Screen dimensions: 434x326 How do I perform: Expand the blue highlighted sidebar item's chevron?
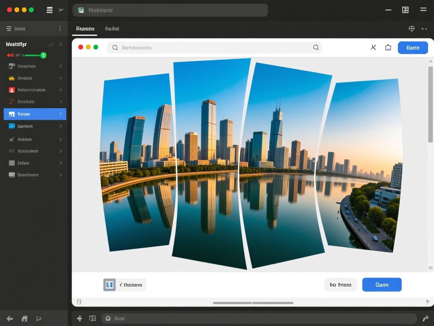tap(61, 114)
